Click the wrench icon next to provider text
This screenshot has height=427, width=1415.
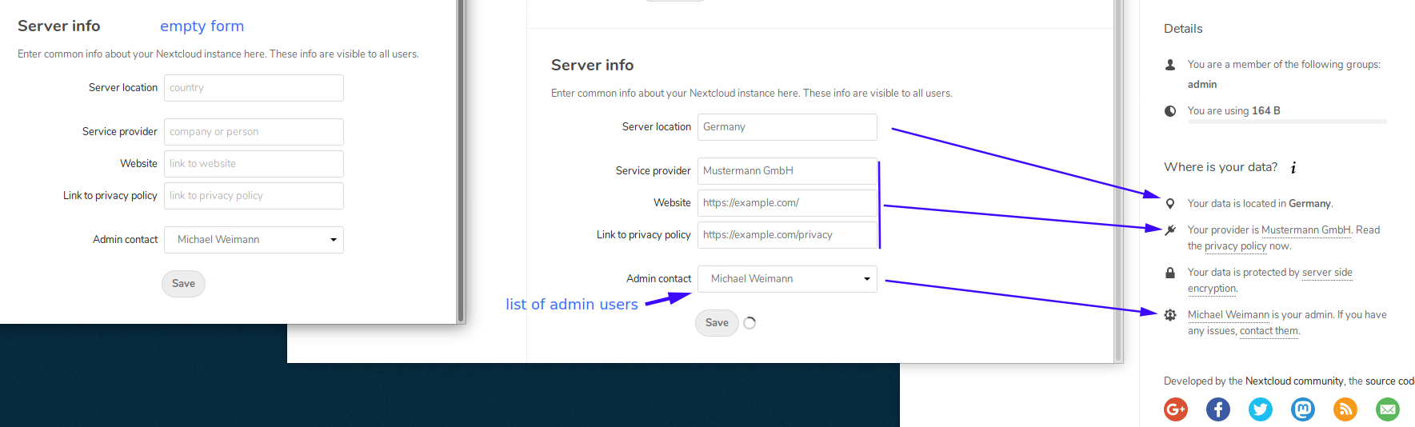point(1170,230)
